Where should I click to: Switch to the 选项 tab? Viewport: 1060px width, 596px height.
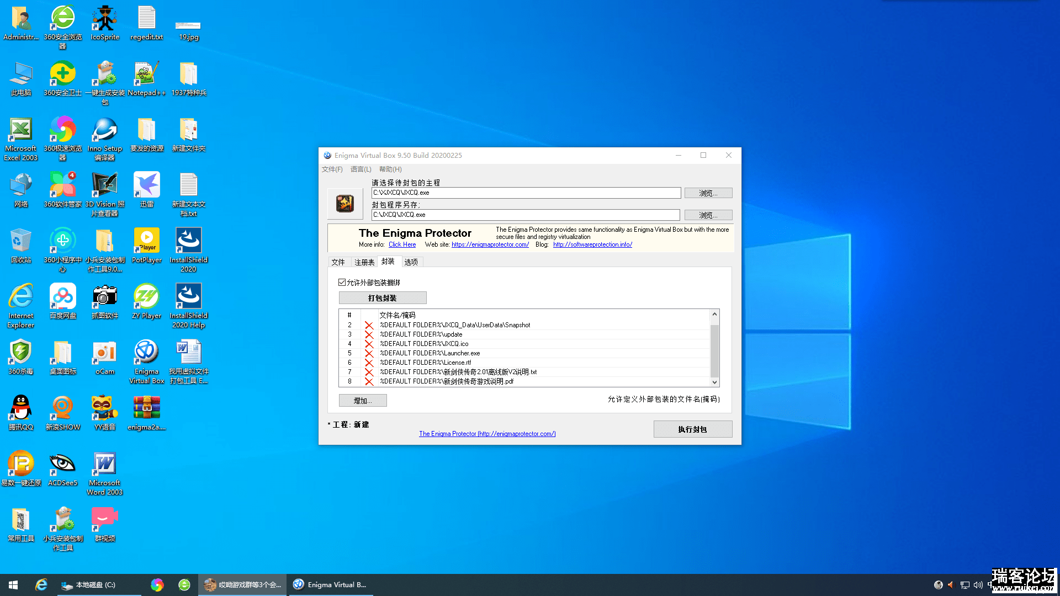[x=411, y=262]
